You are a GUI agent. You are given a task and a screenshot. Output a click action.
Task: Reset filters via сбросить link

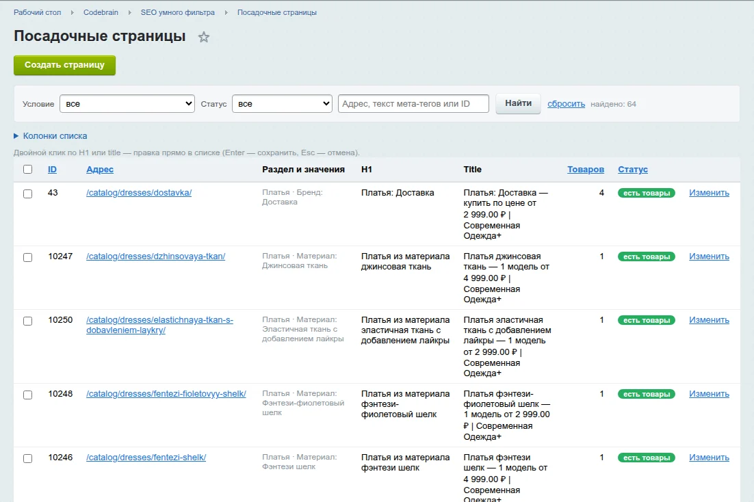[566, 104]
